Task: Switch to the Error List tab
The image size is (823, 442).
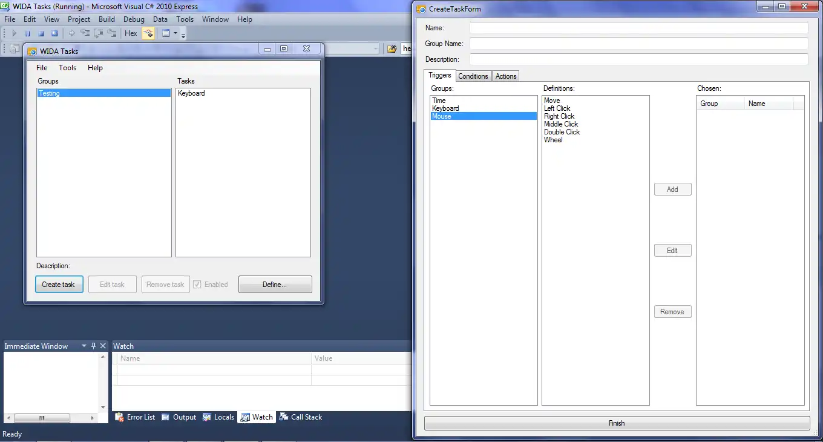Action: click(x=136, y=417)
